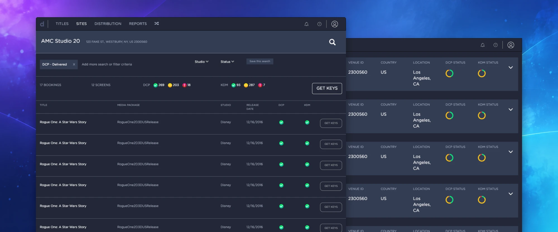Click the search magnifier icon for AMC Studio 20

tap(332, 42)
